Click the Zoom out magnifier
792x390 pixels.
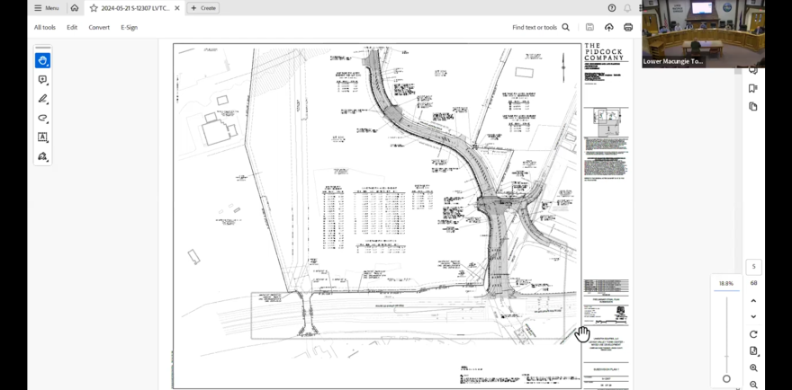pos(753,385)
